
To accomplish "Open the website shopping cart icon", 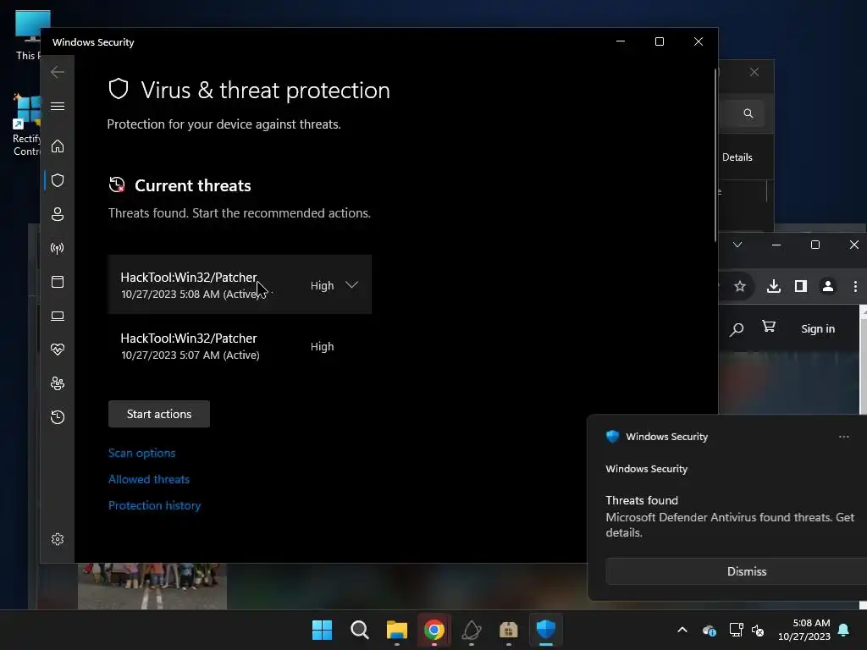I will coord(769,327).
